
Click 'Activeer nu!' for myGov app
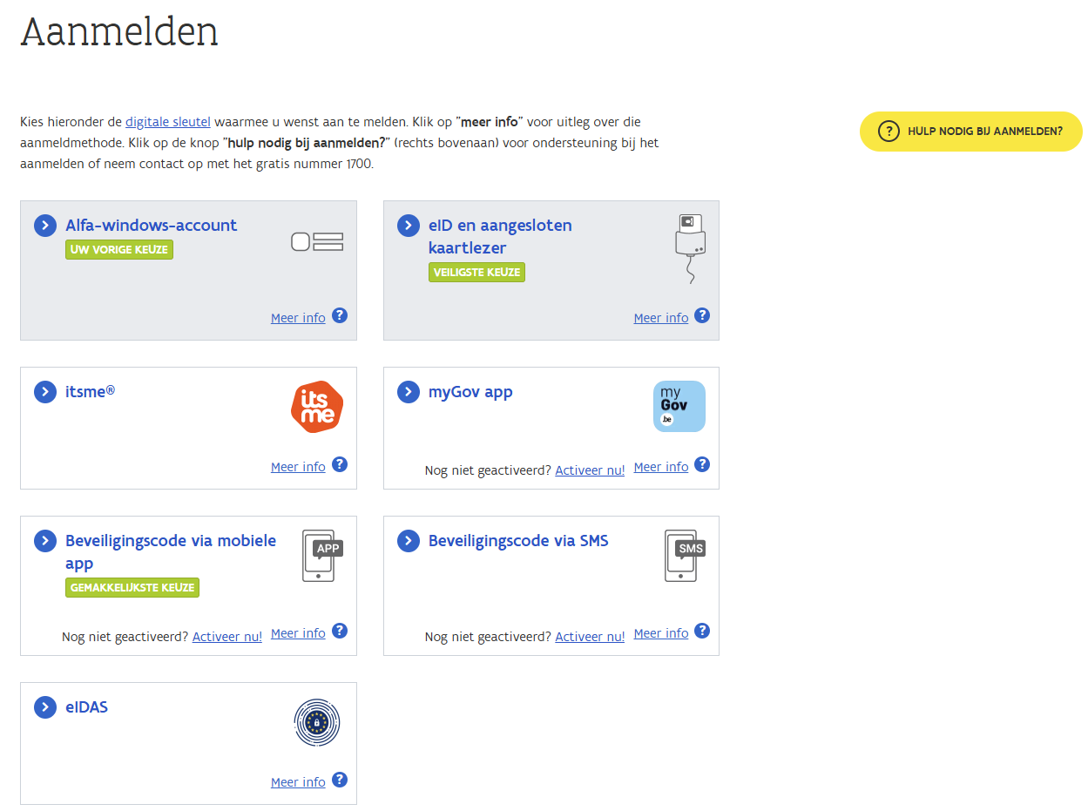[590, 470]
